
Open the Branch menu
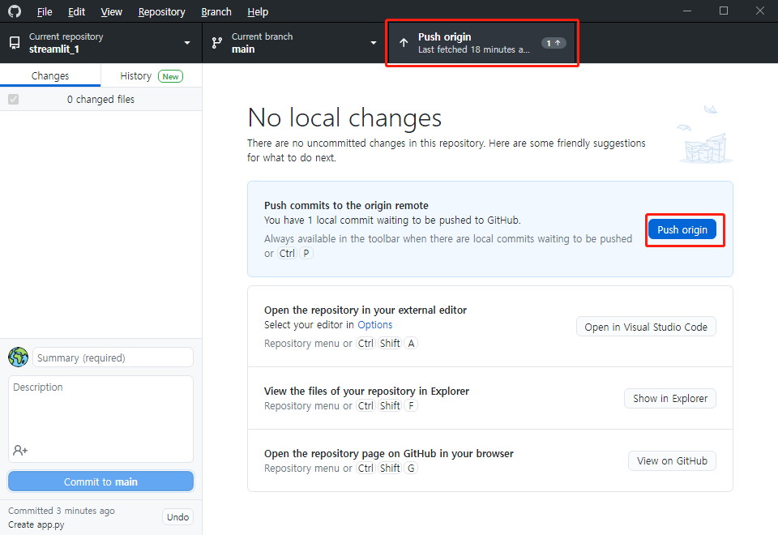[x=216, y=11]
